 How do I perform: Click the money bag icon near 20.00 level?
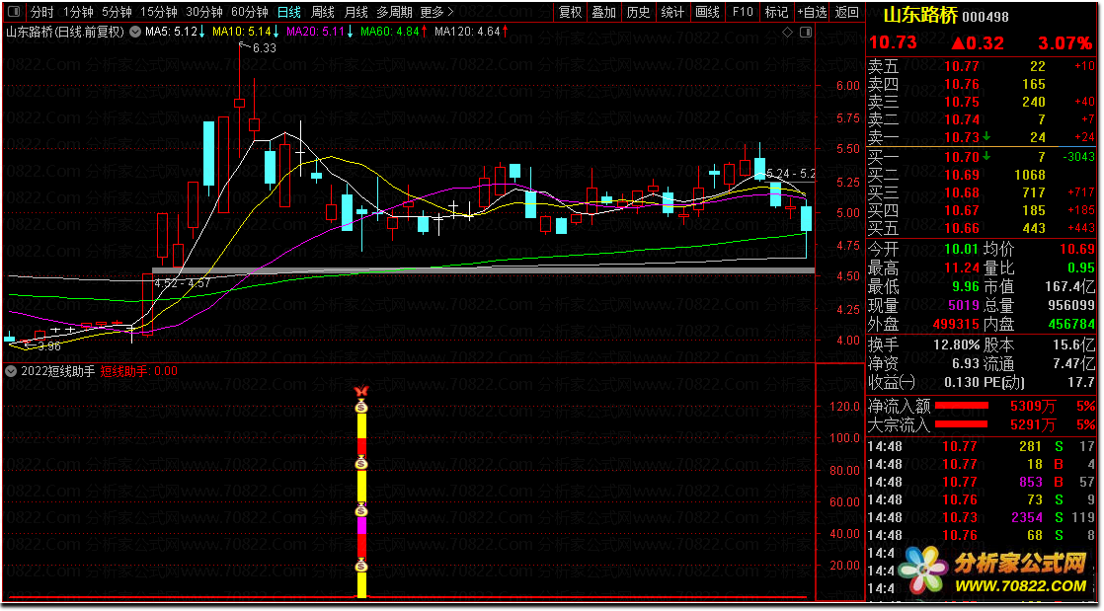coord(361,566)
